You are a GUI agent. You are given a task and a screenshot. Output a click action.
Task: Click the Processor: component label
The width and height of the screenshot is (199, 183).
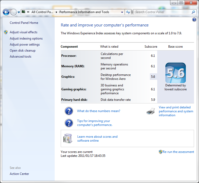tap(69, 56)
